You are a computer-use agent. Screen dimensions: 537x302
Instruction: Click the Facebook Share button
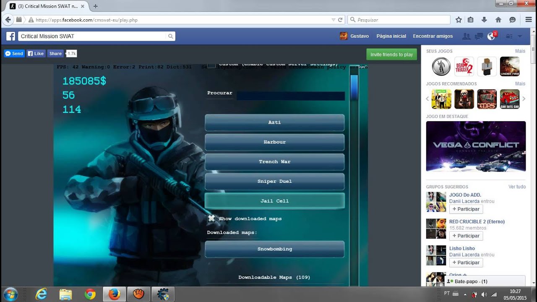point(55,54)
